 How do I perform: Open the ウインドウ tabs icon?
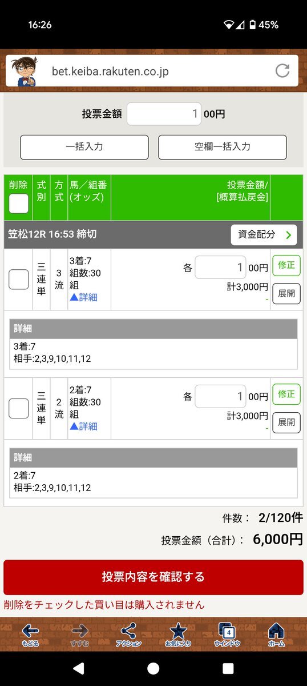(x=227, y=631)
